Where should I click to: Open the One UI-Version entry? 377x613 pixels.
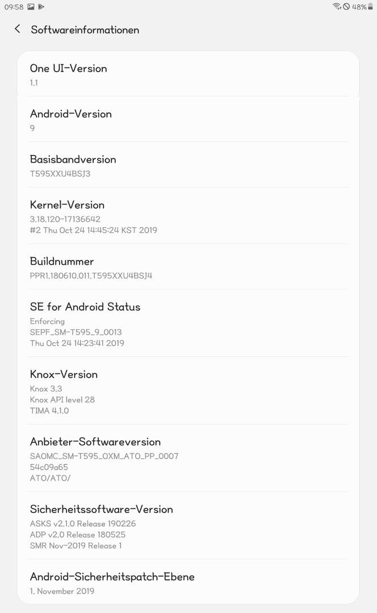(x=188, y=74)
